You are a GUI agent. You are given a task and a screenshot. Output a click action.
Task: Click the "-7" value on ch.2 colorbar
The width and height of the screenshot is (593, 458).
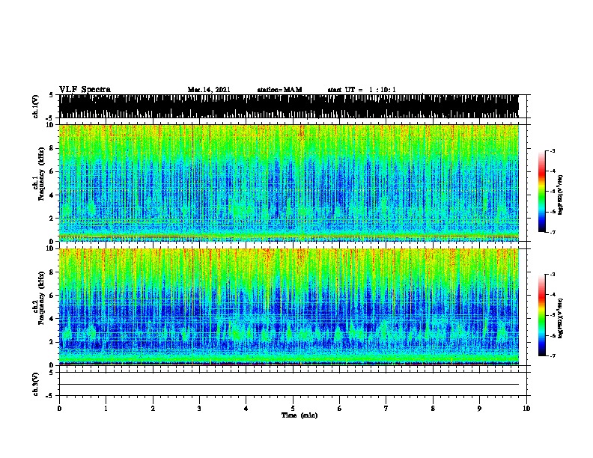552,356
